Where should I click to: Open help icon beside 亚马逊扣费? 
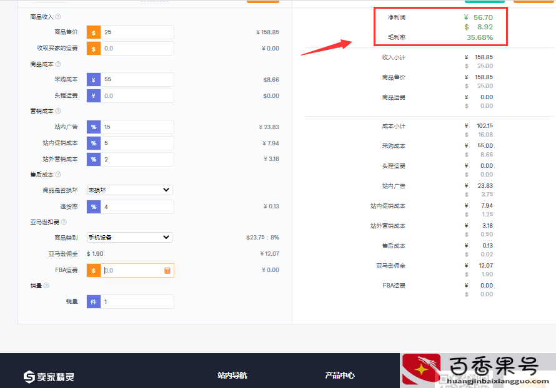coord(64,222)
